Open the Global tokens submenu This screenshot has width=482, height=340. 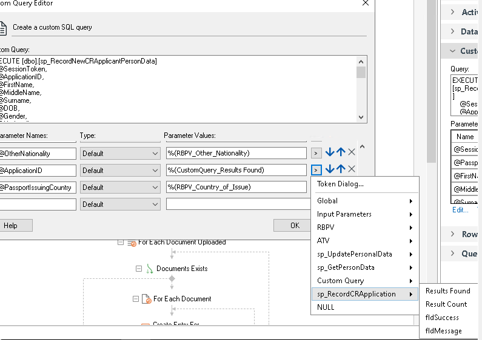tap(365, 201)
